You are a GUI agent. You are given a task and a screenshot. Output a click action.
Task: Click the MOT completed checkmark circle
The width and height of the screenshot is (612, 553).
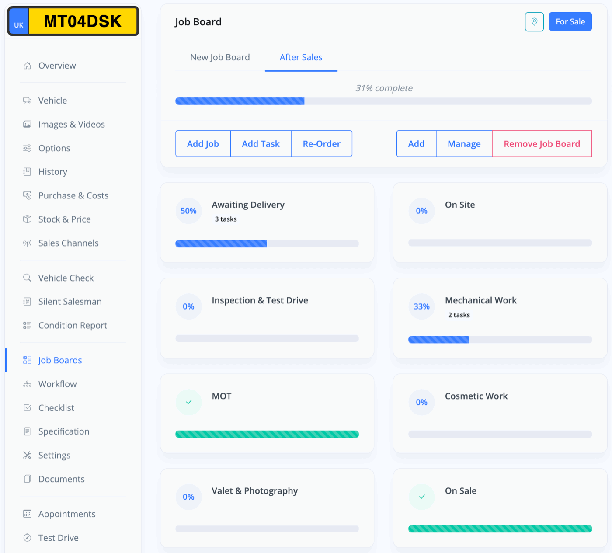[189, 402]
